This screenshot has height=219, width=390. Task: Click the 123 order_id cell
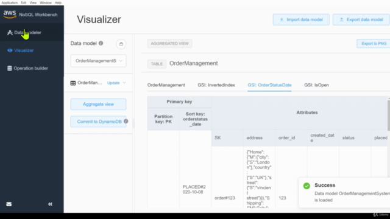(x=282, y=198)
